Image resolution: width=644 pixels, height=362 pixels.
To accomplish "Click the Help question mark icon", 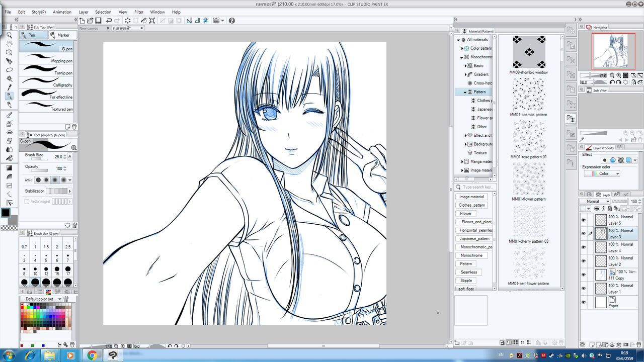I will tap(231, 21).
